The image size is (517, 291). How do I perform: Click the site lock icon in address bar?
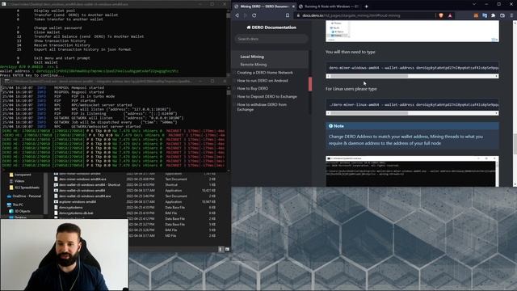click(298, 15)
